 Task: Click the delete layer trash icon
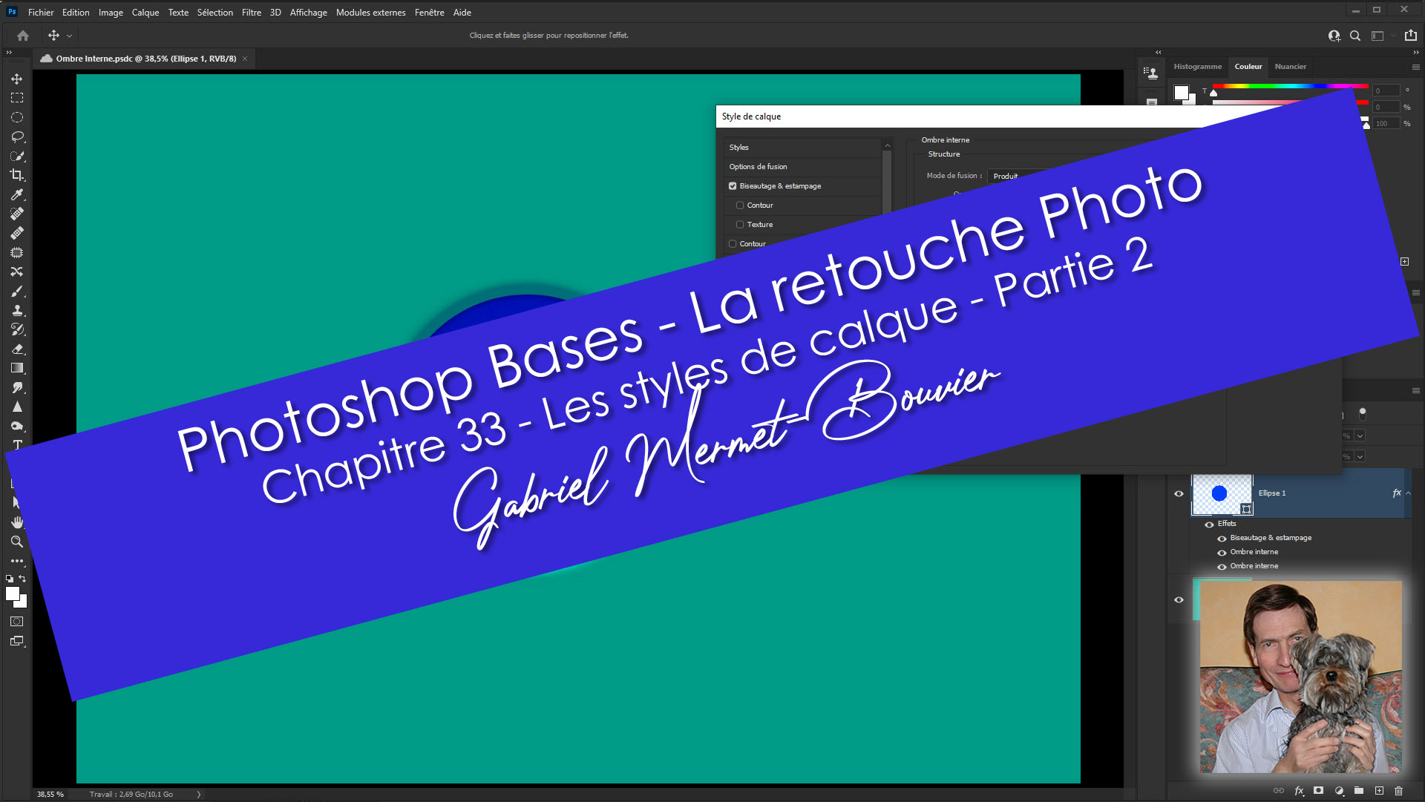tap(1398, 791)
